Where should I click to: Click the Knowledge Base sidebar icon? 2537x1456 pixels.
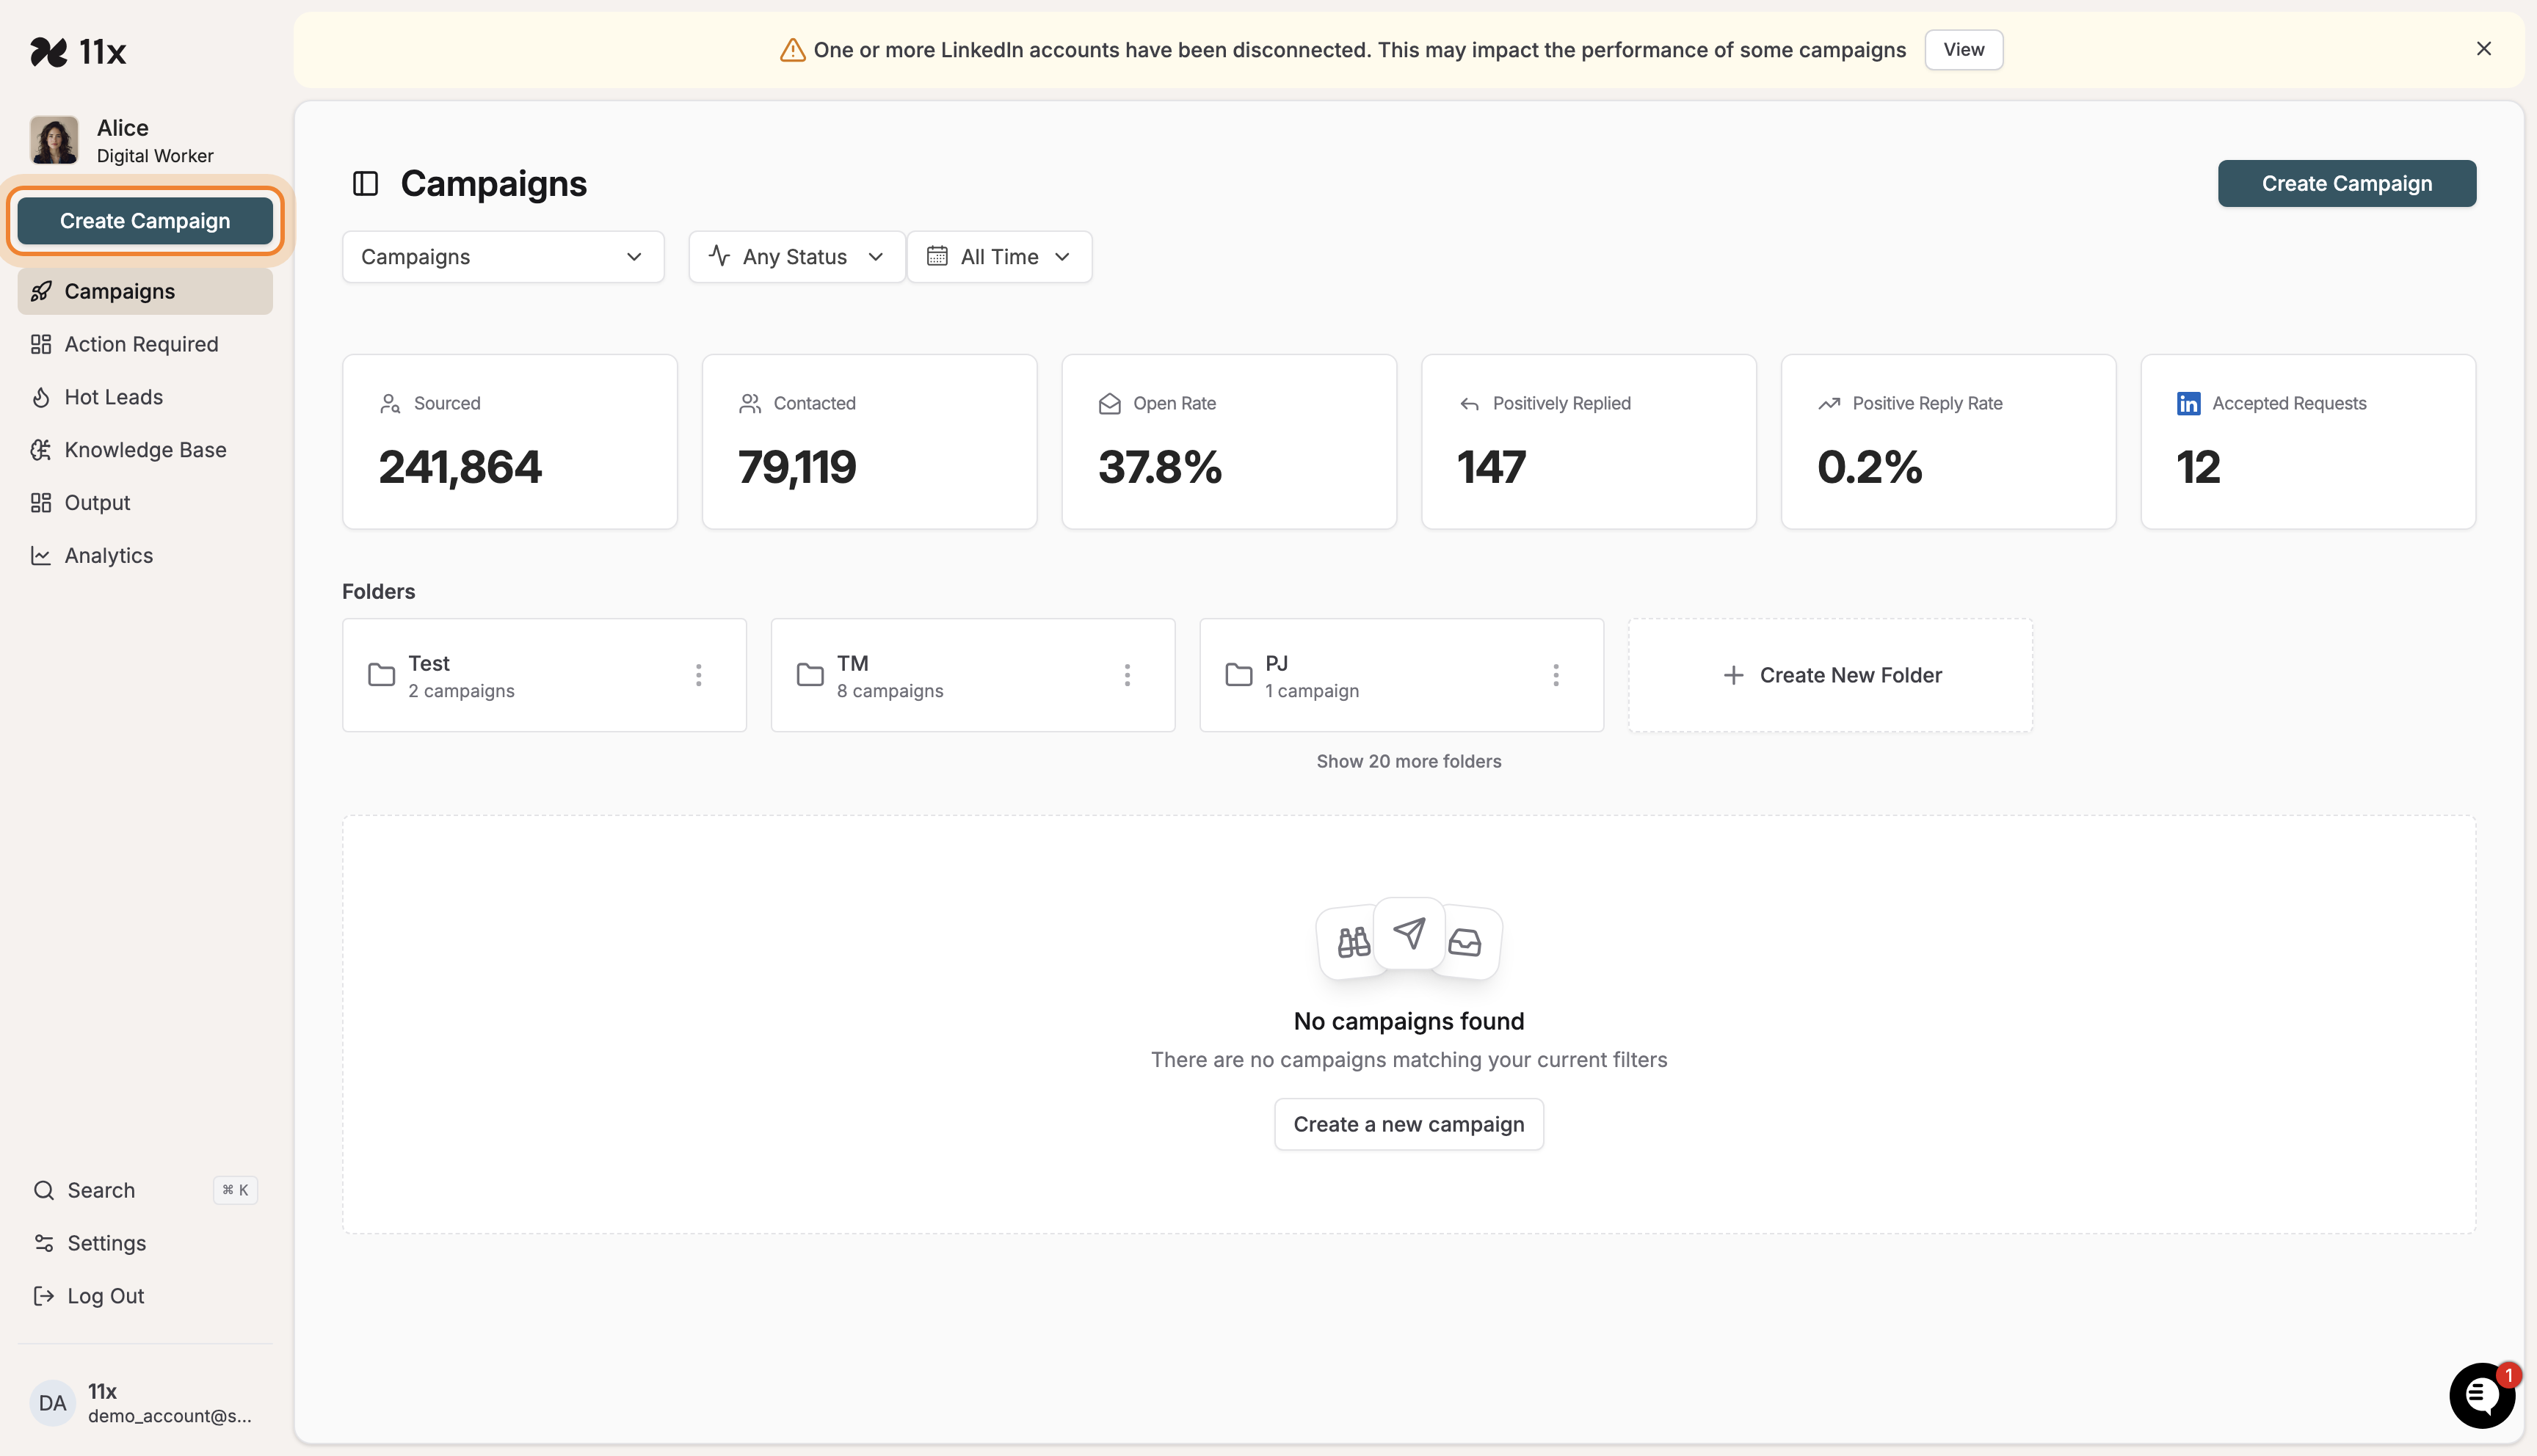(41, 449)
